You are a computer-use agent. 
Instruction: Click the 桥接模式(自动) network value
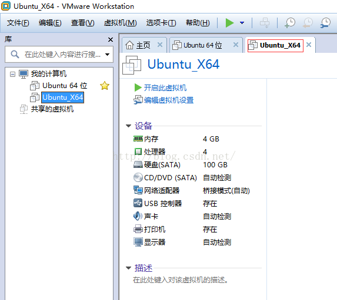(226, 191)
